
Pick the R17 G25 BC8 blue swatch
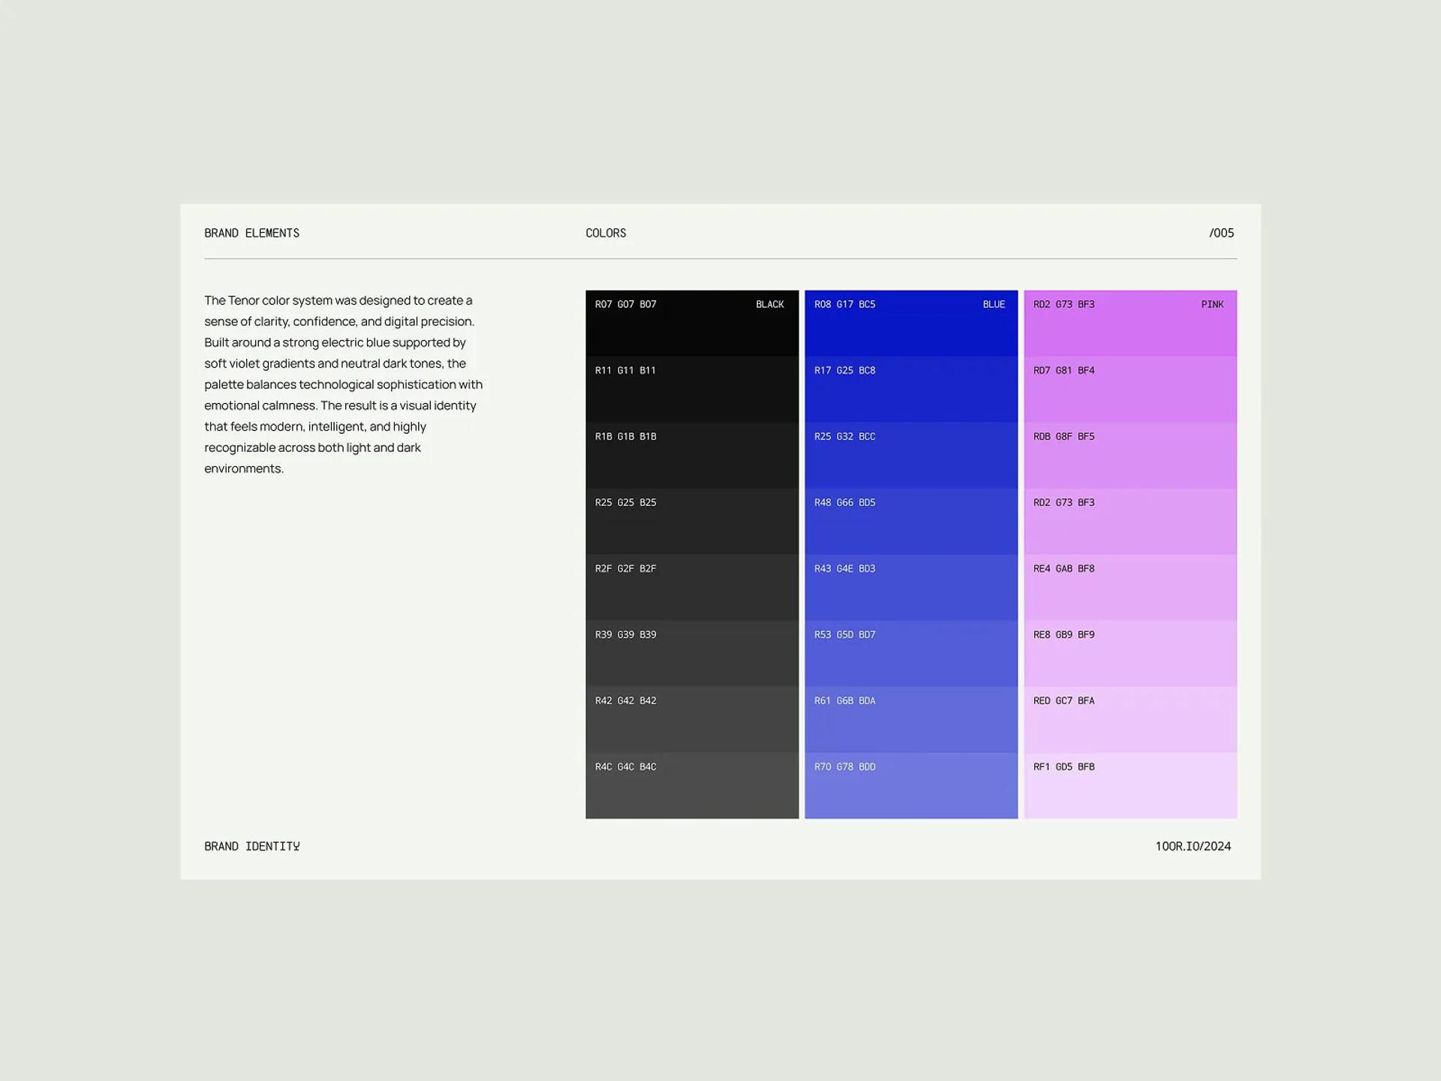coord(911,390)
